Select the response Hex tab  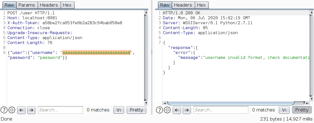[201, 5]
